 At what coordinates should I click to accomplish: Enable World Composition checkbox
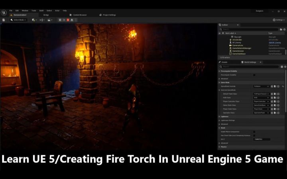(254, 132)
